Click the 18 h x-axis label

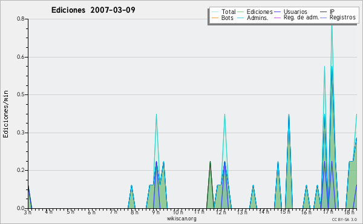coord(349,212)
